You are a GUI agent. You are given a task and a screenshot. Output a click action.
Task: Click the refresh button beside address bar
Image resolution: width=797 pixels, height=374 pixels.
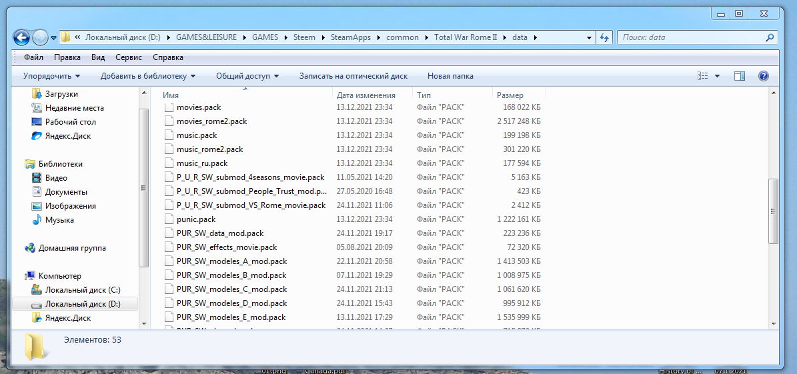pos(604,37)
